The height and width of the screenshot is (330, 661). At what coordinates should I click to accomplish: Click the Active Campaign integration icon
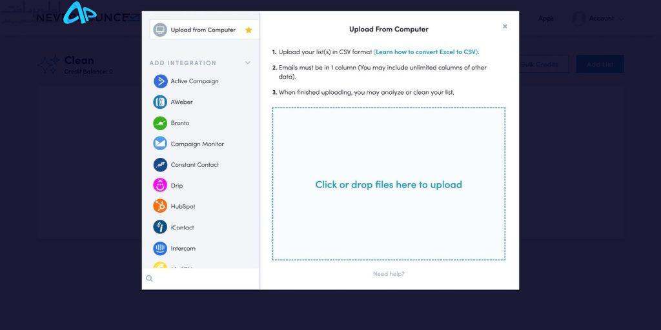[x=161, y=81]
